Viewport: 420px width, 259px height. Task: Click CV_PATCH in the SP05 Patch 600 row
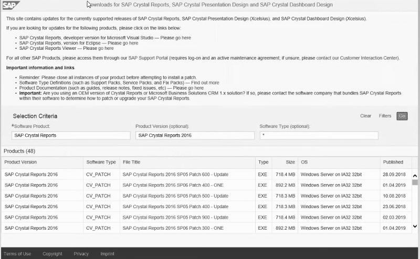pyautogui.click(x=98, y=175)
